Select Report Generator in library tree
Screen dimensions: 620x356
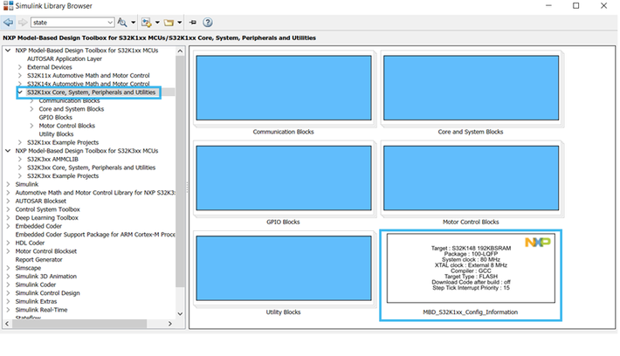38,260
